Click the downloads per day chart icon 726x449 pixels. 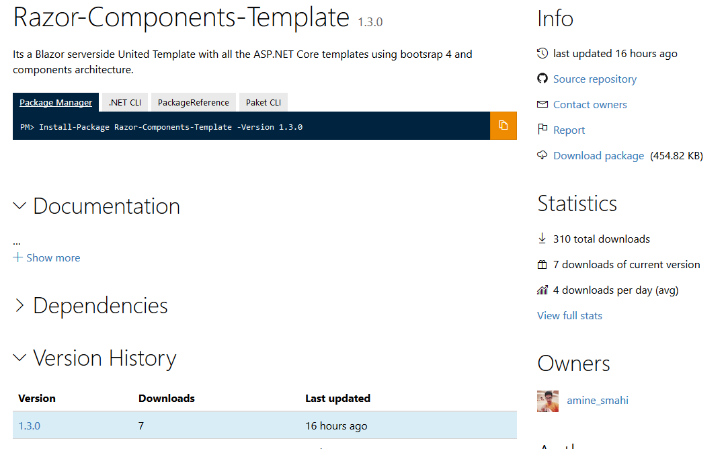[542, 290]
